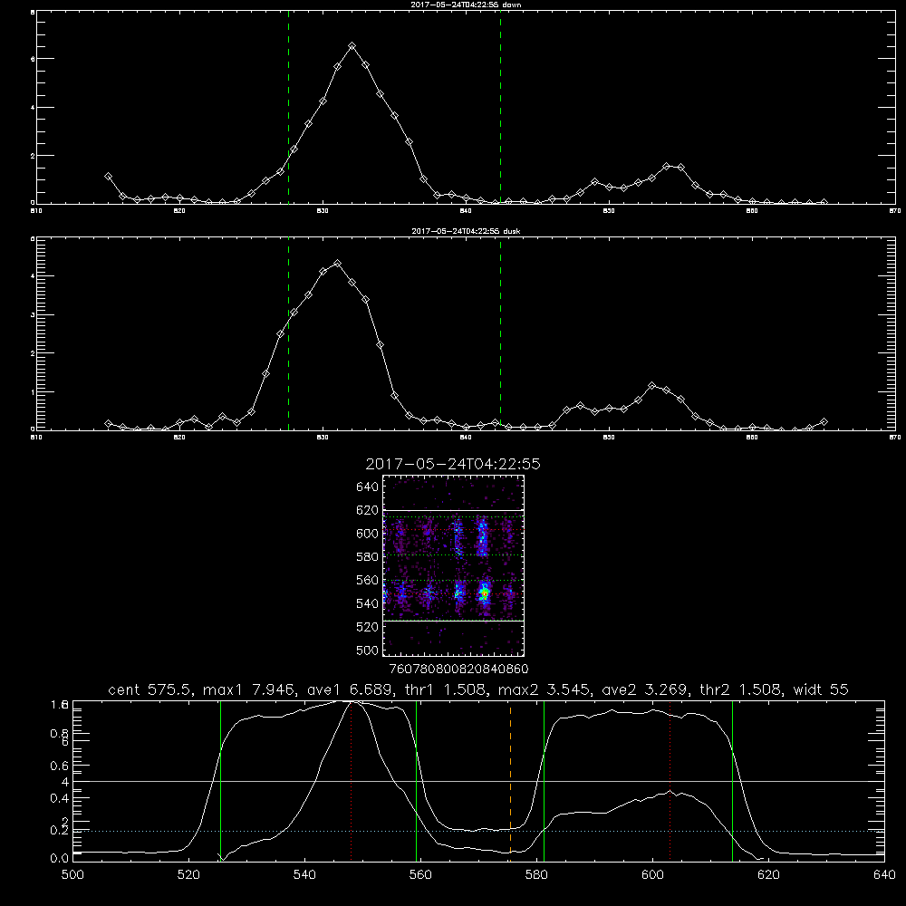Click the white horizontal line at level 4
The image size is (906, 906).
478,781
